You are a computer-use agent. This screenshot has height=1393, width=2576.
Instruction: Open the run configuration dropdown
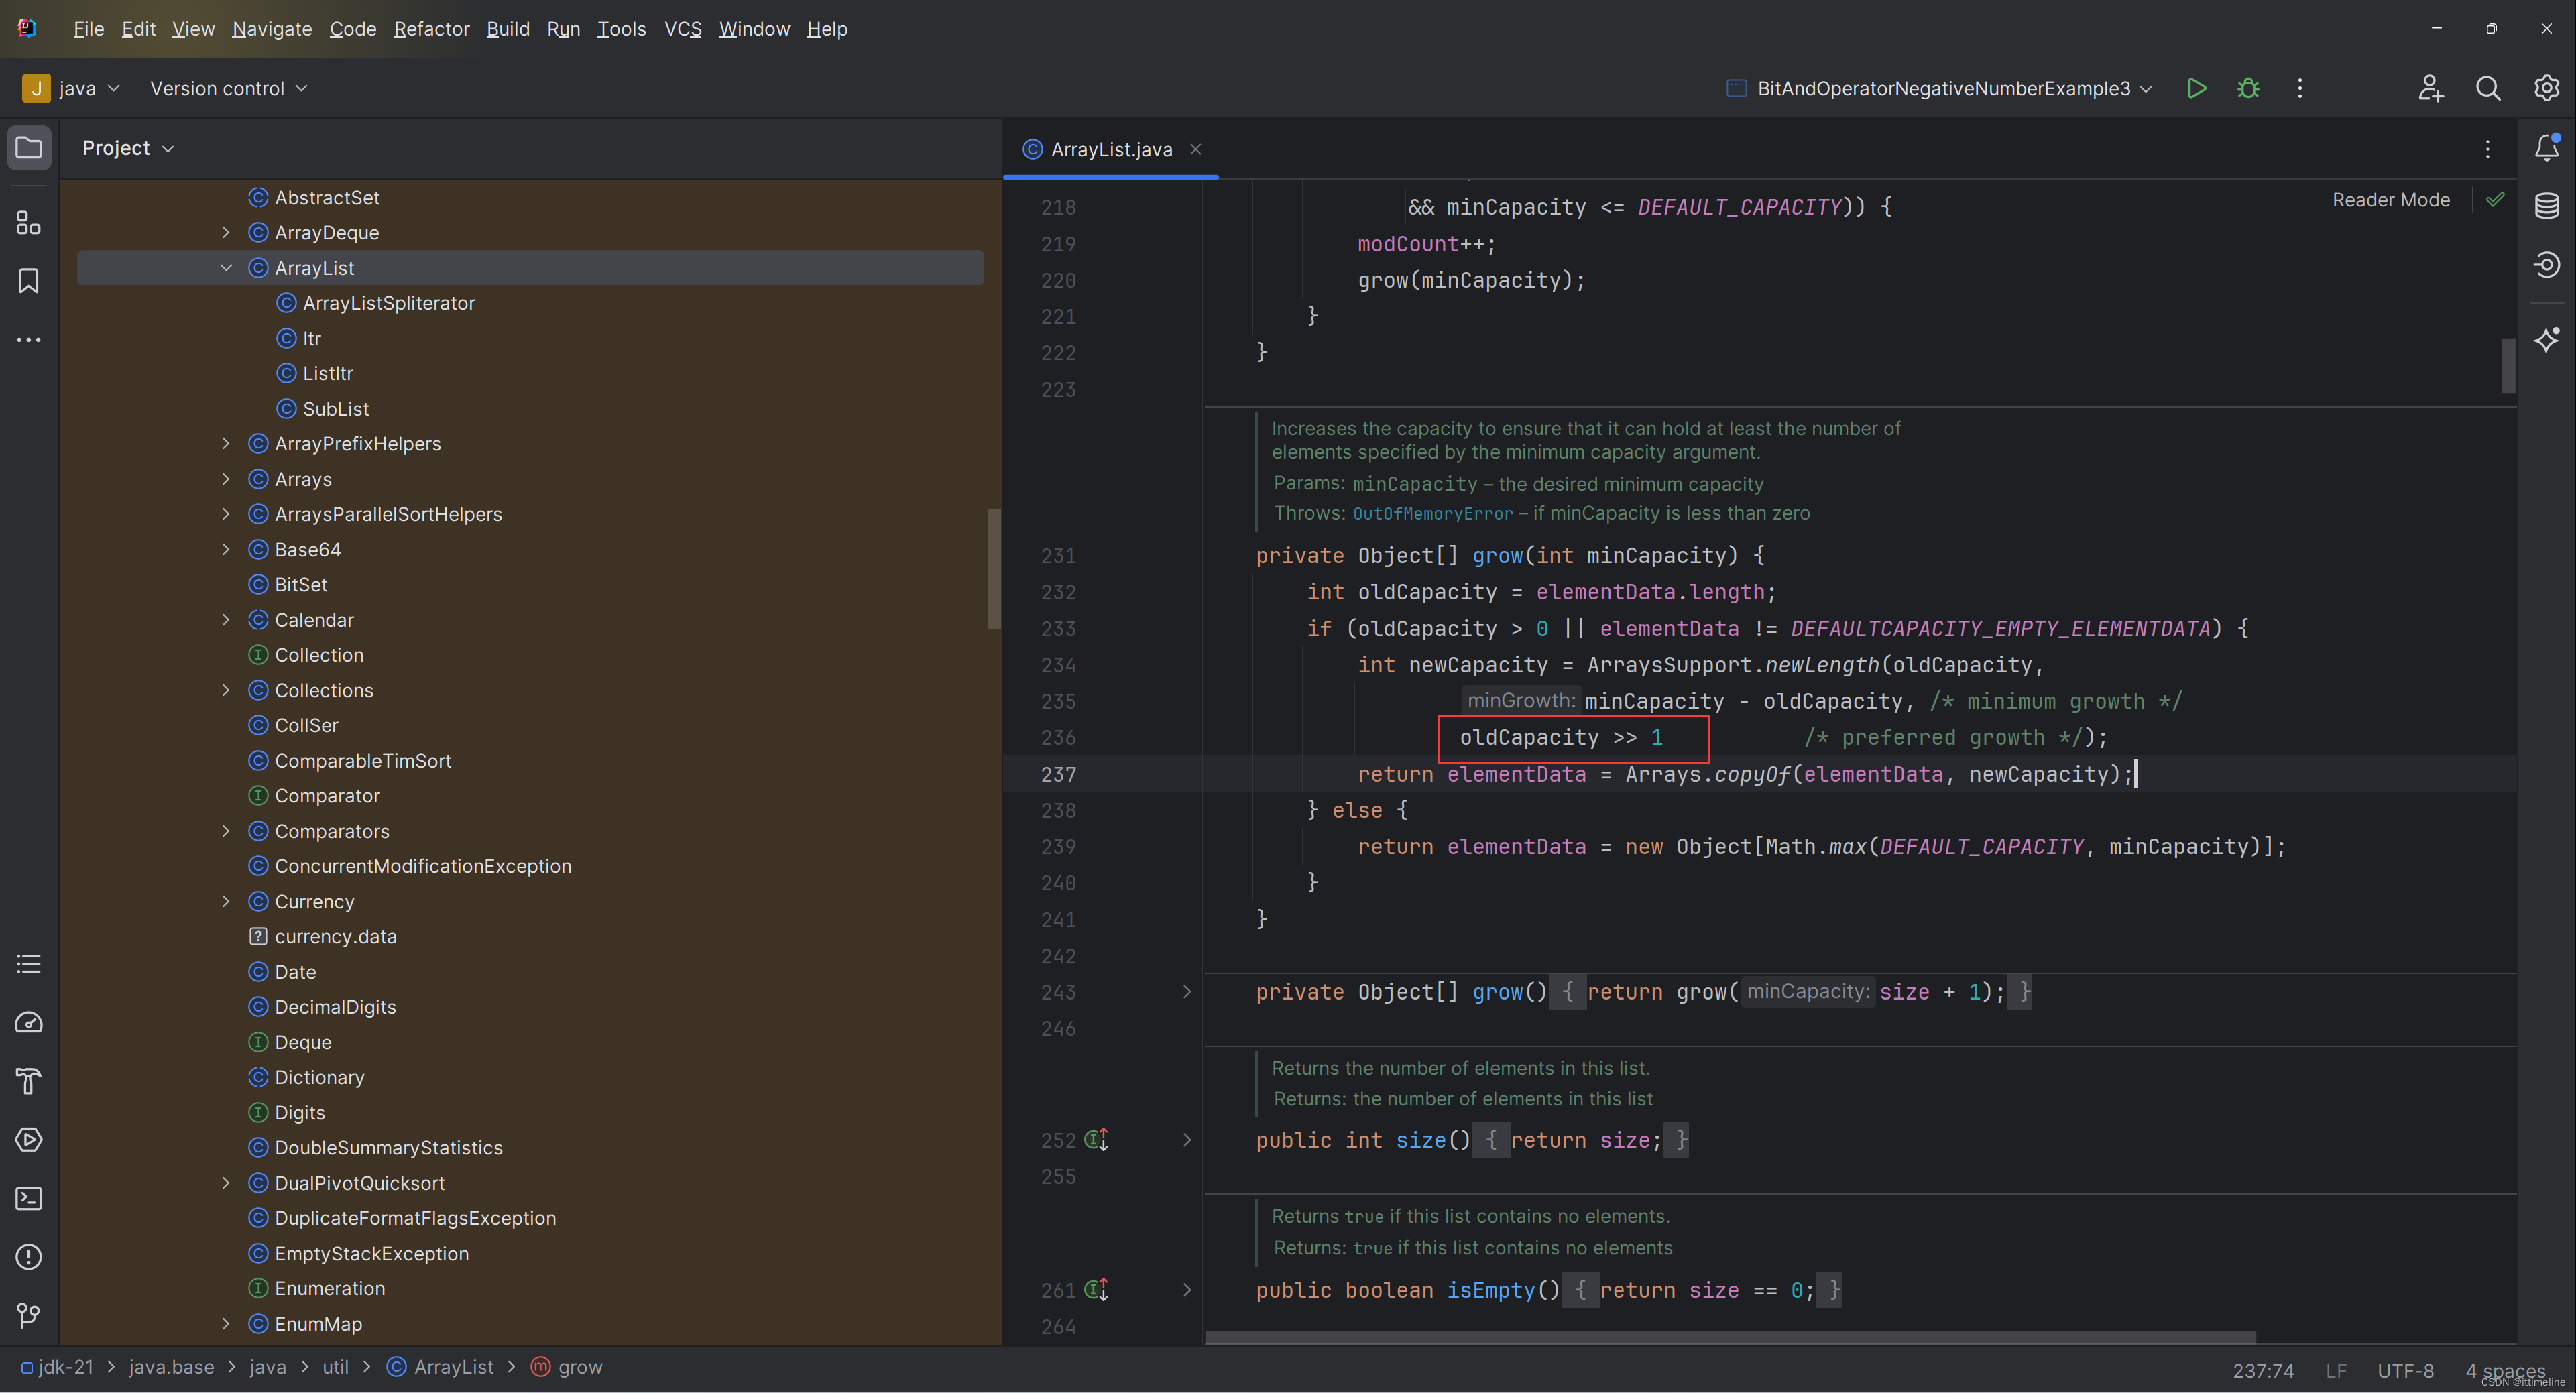(x=1940, y=88)
